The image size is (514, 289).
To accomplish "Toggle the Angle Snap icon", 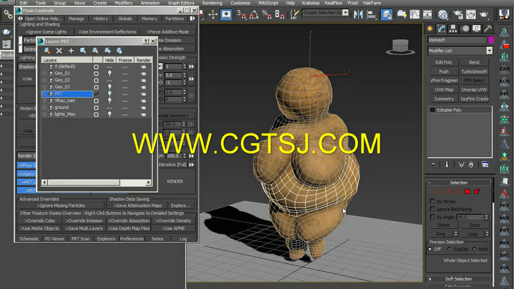I will [254, 14].
